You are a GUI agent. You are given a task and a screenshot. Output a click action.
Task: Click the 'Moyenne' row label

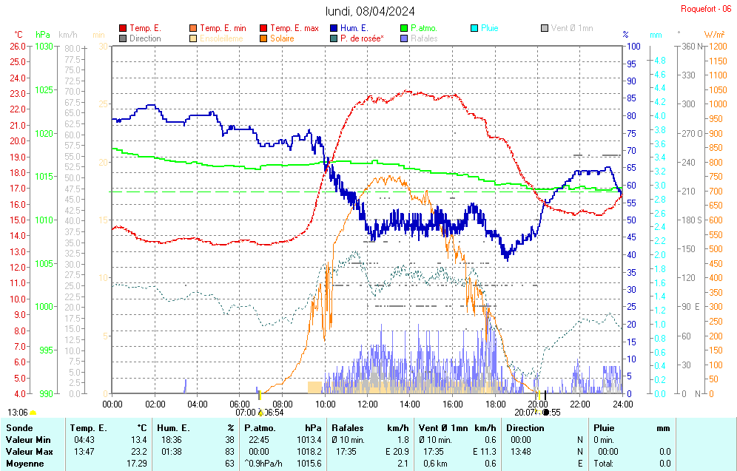[x=25, y=464]
